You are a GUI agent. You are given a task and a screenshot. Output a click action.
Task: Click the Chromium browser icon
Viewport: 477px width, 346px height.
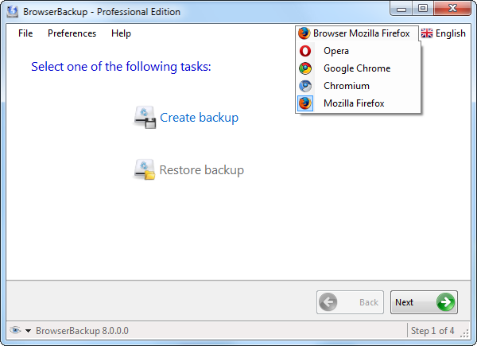click(x=305, y=86)
